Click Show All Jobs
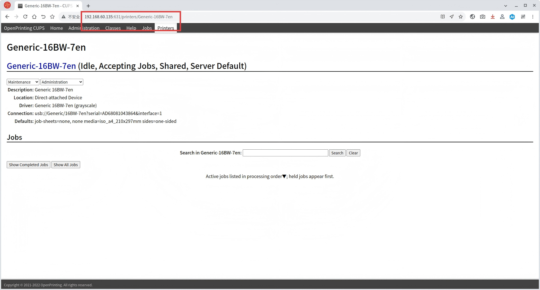Screen dimensions: 540x290 (66, 165)
